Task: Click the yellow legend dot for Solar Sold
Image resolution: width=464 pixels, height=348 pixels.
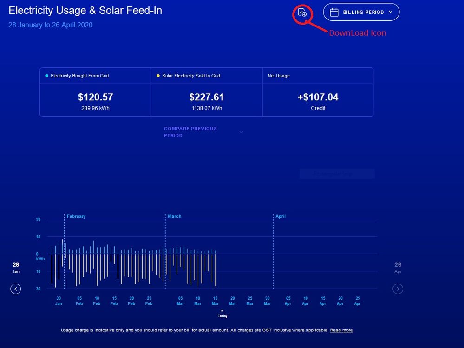Action: [158, 75]
